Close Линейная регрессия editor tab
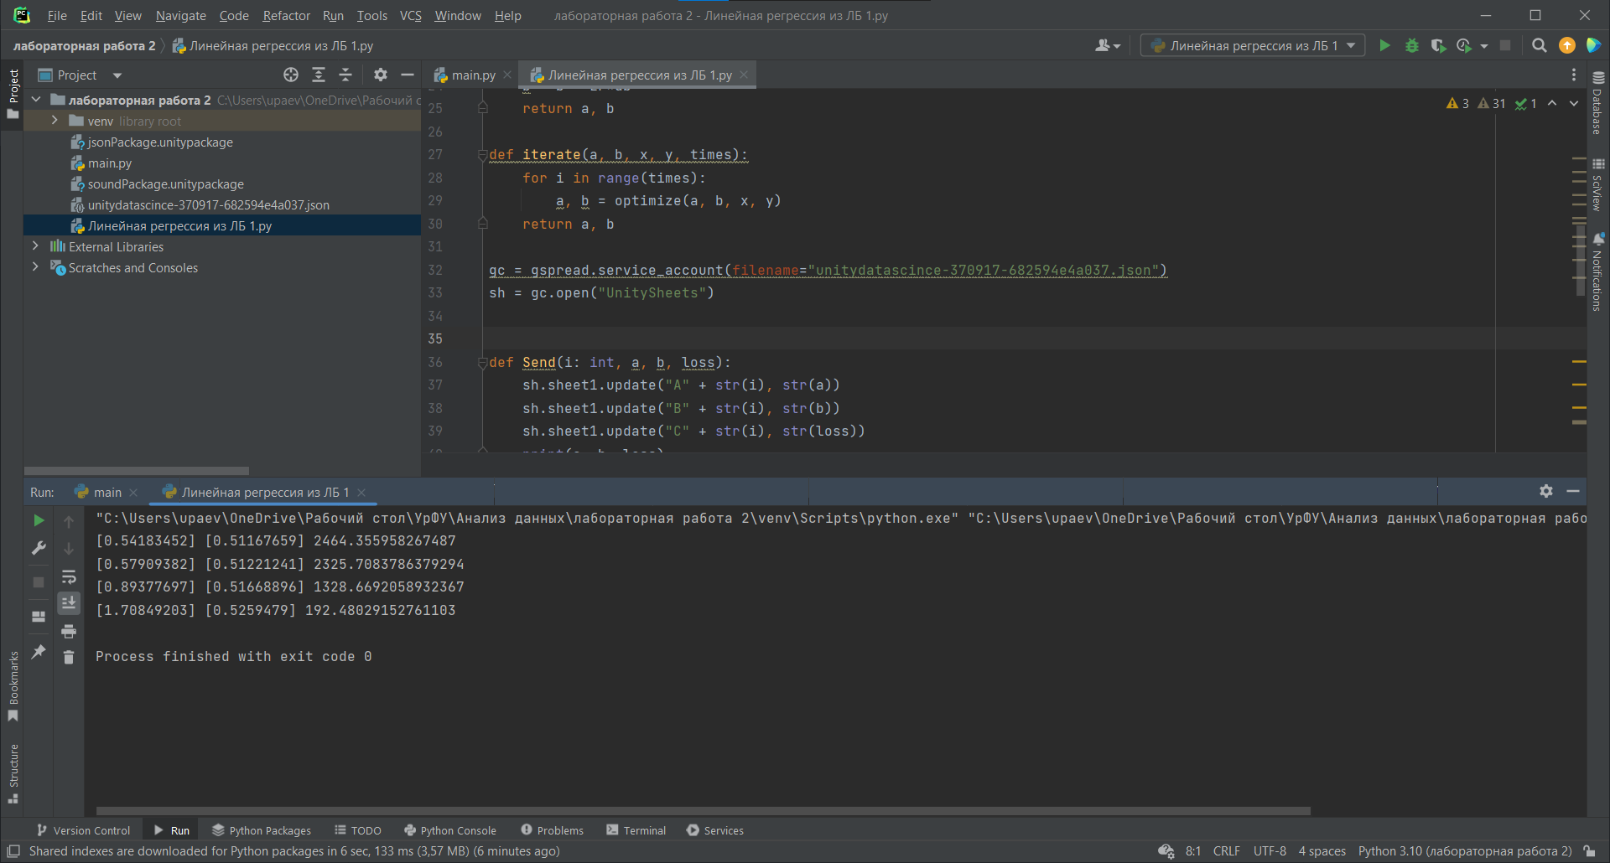Screen dimensions: 1610x863 pos(744,75)
